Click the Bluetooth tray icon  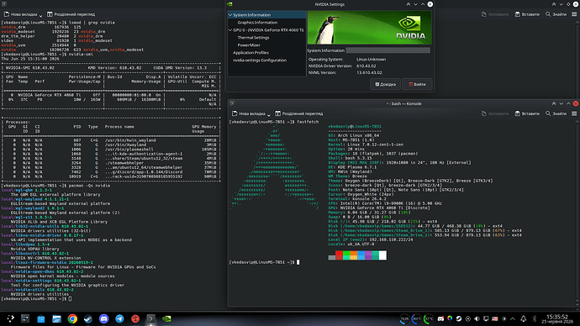[534, 318]
